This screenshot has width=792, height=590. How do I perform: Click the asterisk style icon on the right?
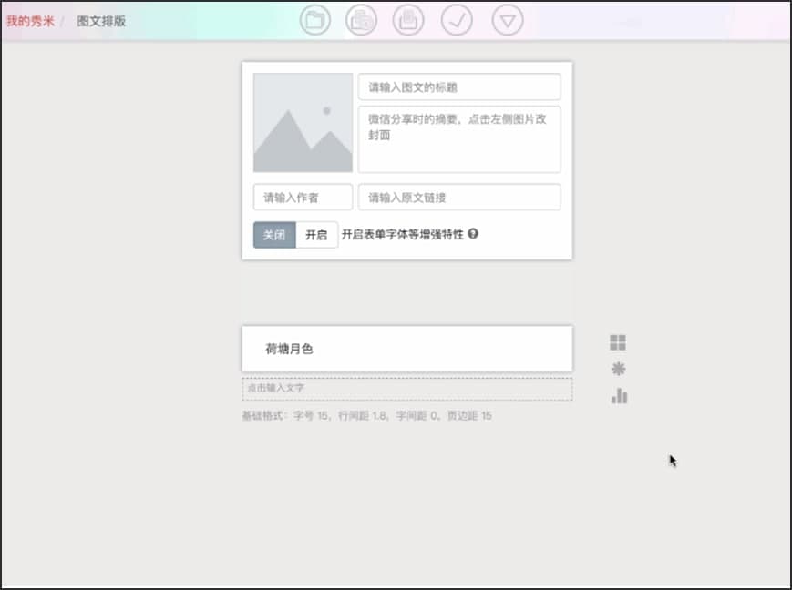click(x=619, y=369)
